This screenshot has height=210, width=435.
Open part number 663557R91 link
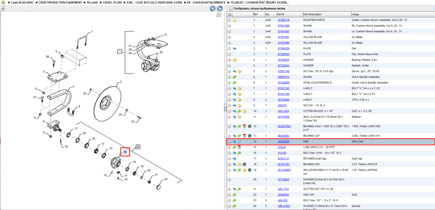click(x=284, y=126)
